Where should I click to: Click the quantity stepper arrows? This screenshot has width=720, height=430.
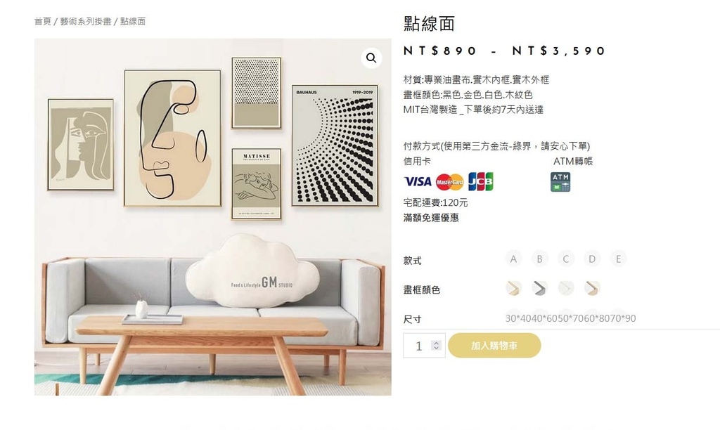(436, 345)
